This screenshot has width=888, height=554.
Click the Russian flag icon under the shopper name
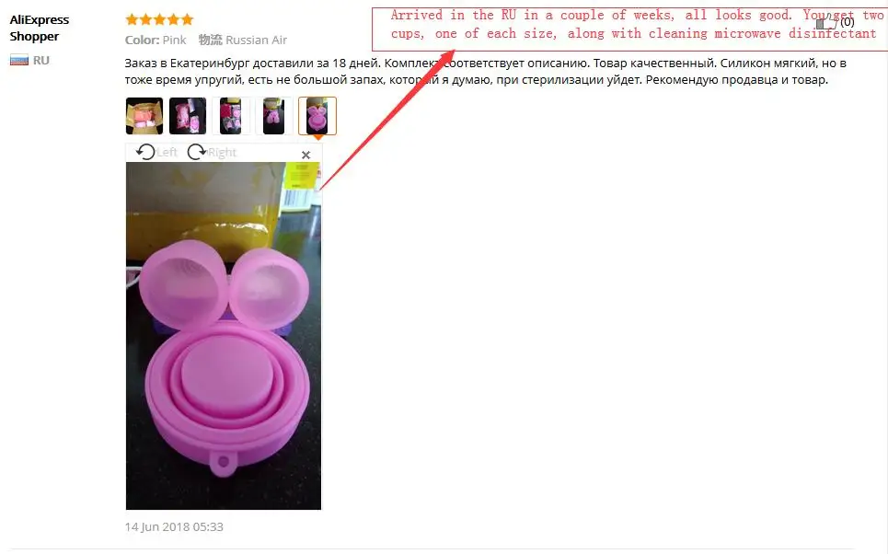click(x=19, y=60)
